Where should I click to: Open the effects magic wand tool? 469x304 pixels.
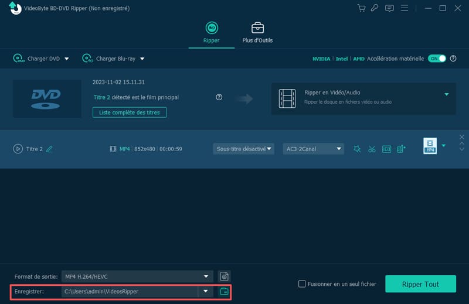point(357,149)
